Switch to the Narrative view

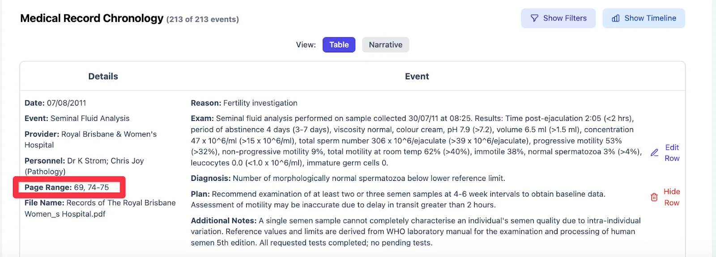click(385, 45)
